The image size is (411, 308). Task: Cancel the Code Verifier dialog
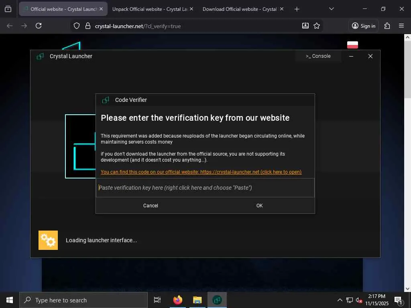click(x=151, y=206)
